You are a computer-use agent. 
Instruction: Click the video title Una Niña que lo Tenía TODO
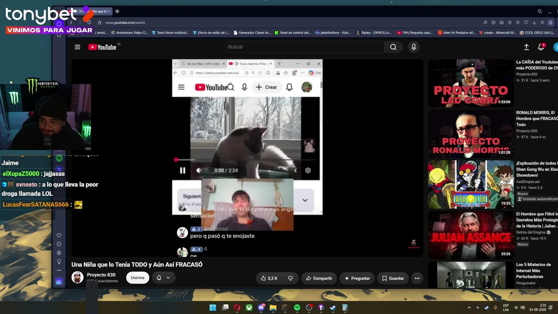[x=137, y=265]
